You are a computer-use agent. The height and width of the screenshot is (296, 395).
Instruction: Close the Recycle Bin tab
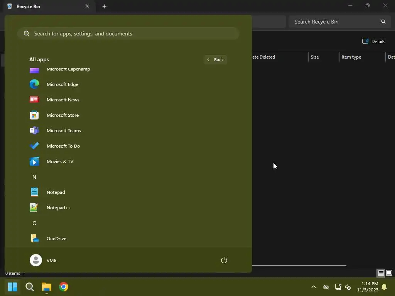pos(88,6)
